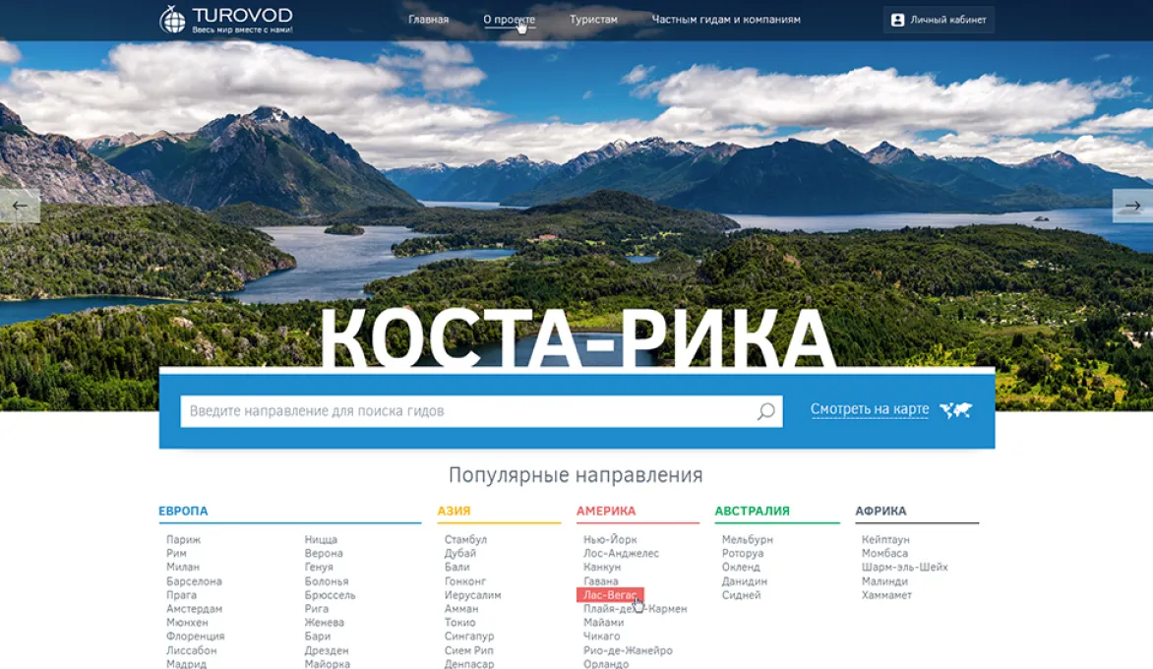Select the Америка region heading
This screenshot has width=1153, height=669.
[x=606, y=511]
